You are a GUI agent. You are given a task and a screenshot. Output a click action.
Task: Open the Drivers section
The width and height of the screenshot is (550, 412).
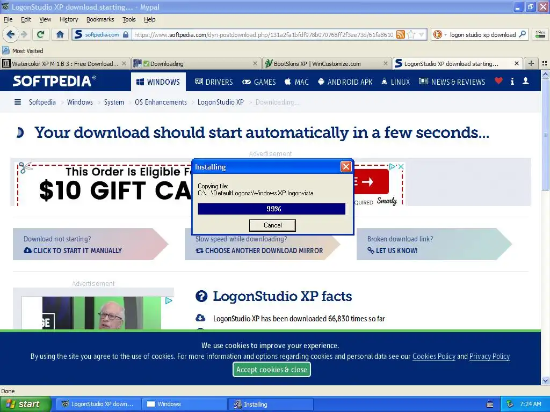(214, 82)
